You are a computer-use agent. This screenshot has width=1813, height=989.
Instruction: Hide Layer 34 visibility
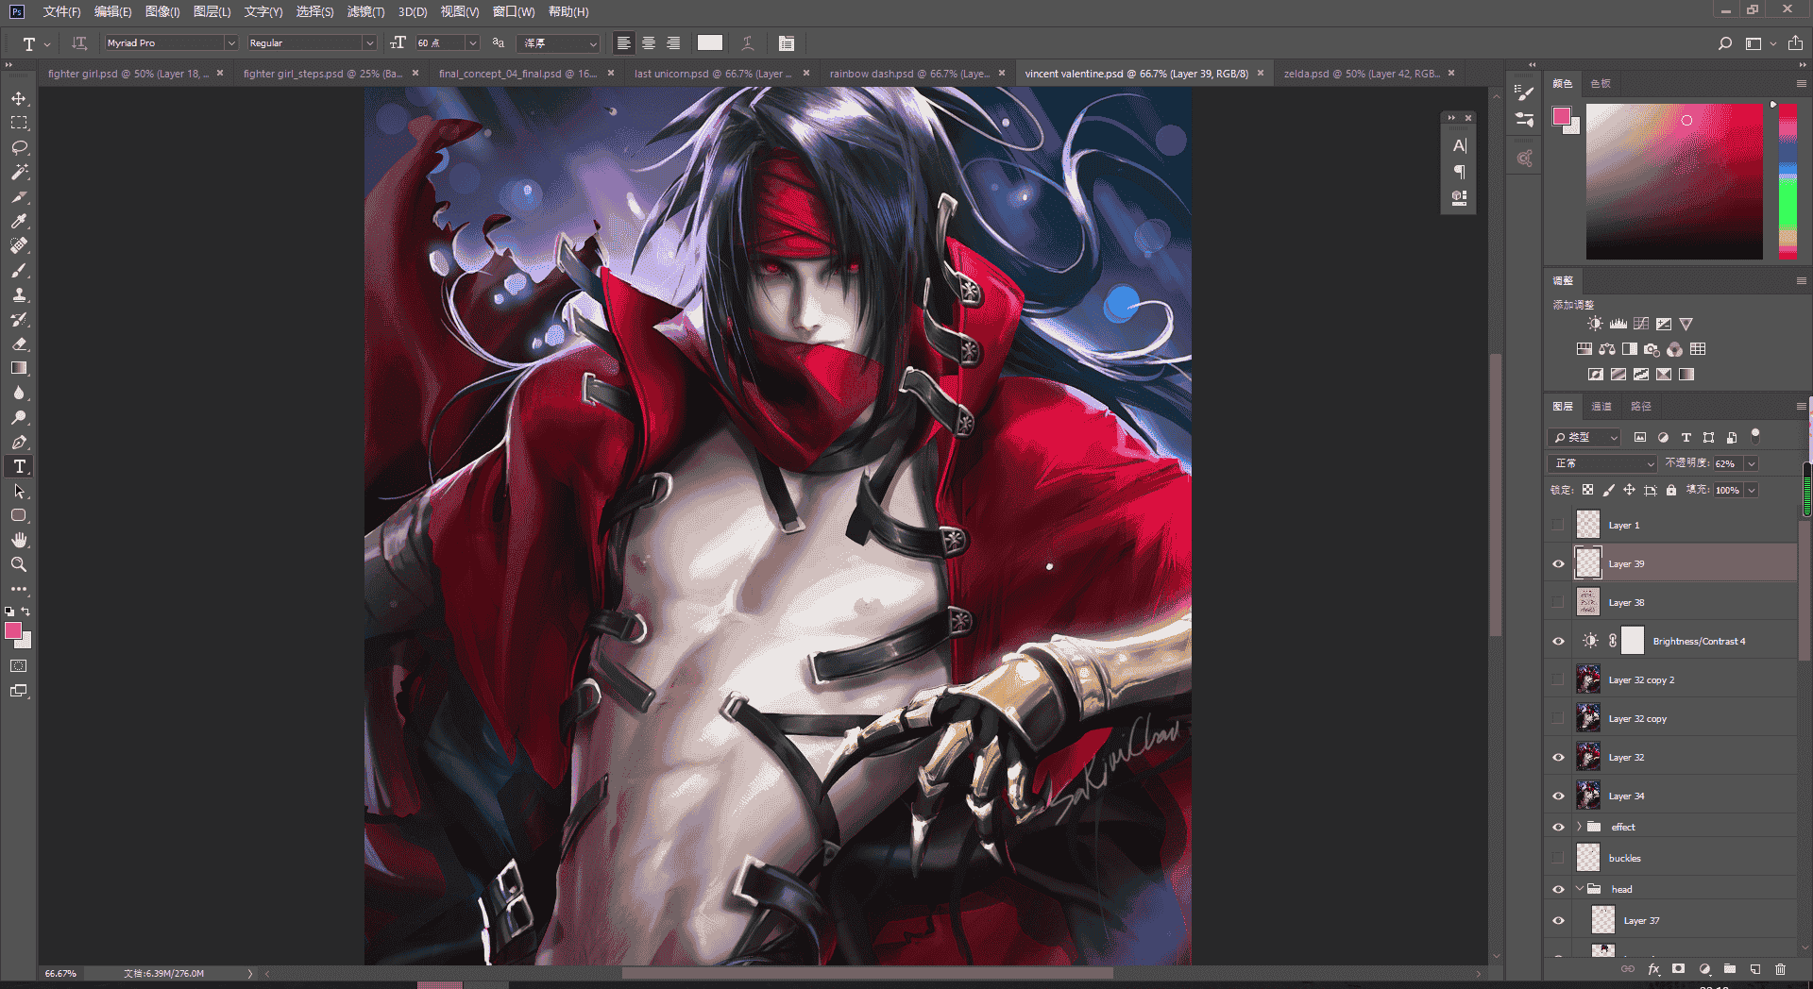click(x=1558, y=796)
